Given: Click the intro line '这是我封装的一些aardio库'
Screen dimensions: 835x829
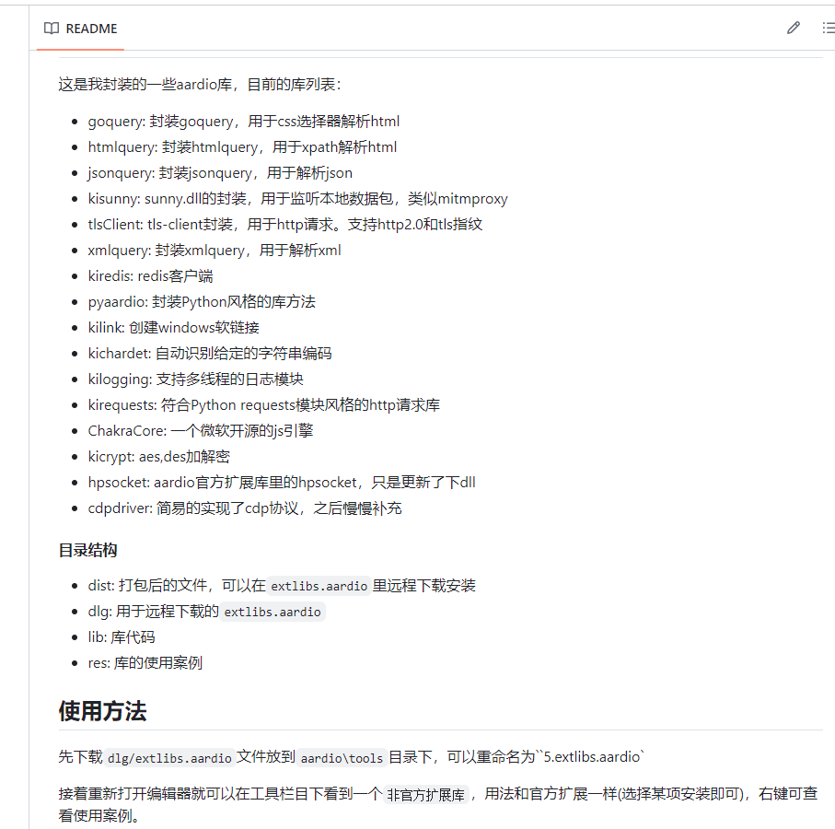Looking at the screenshot, I should click(x=145, y=85).
